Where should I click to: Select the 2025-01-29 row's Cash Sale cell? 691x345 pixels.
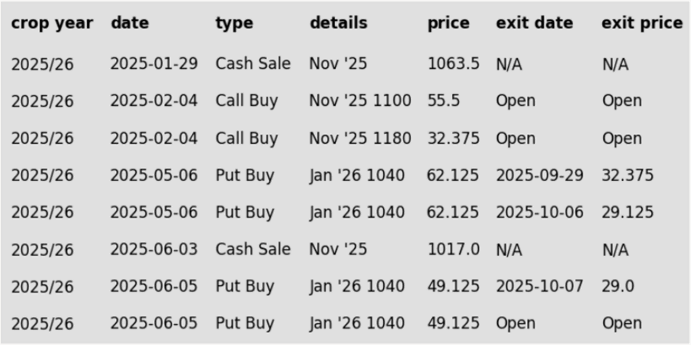click(x=252, y=64)
